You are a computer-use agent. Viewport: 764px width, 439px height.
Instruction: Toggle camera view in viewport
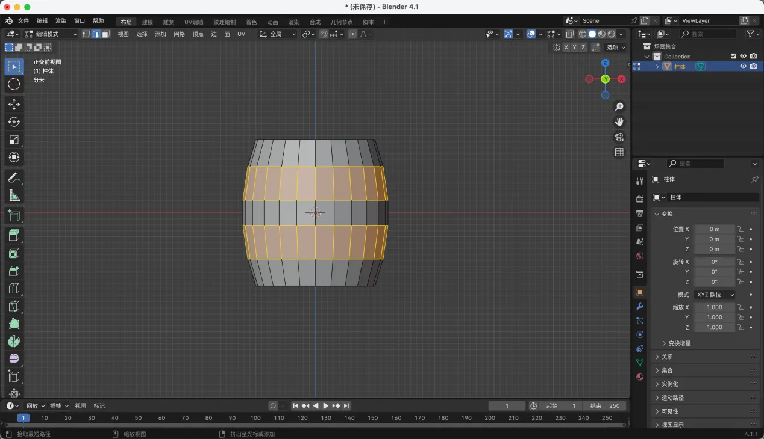pyautogui.click(x=619, y=137)
